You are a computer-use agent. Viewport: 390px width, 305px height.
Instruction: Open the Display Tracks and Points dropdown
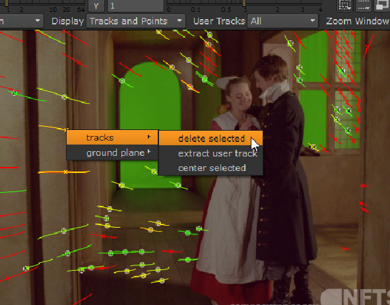pyautogui.click(x=136, y=21)
